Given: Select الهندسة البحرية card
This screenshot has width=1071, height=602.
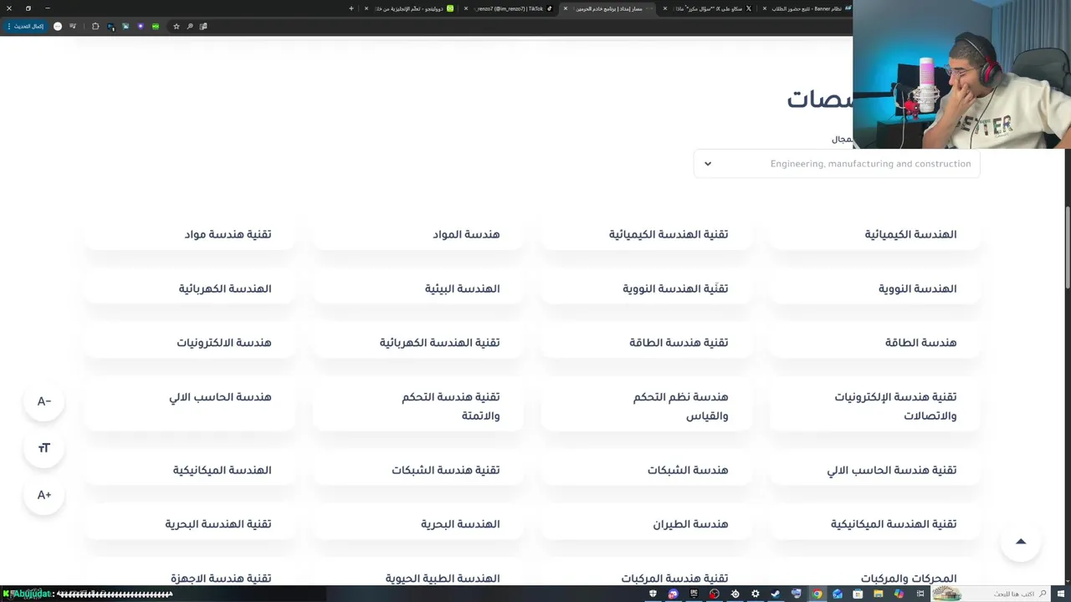Looking at the screenshot, I should point(418,524).
